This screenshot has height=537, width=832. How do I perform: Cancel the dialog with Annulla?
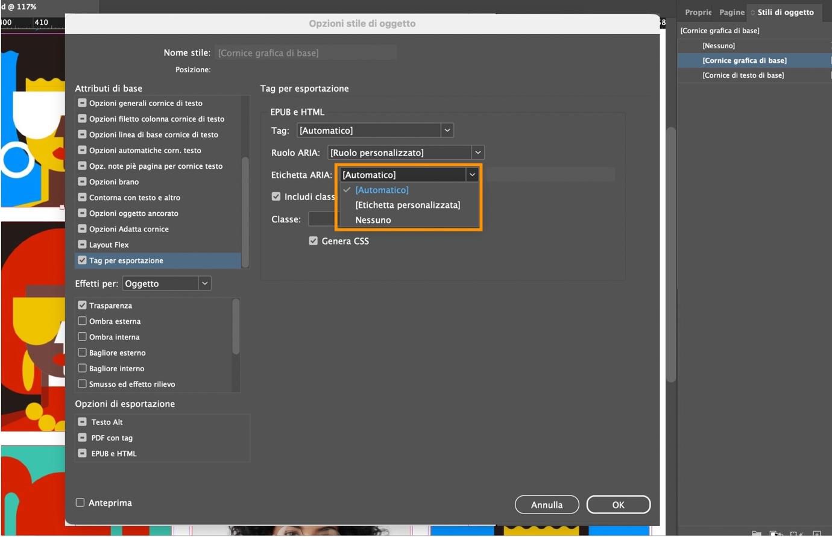547,504
